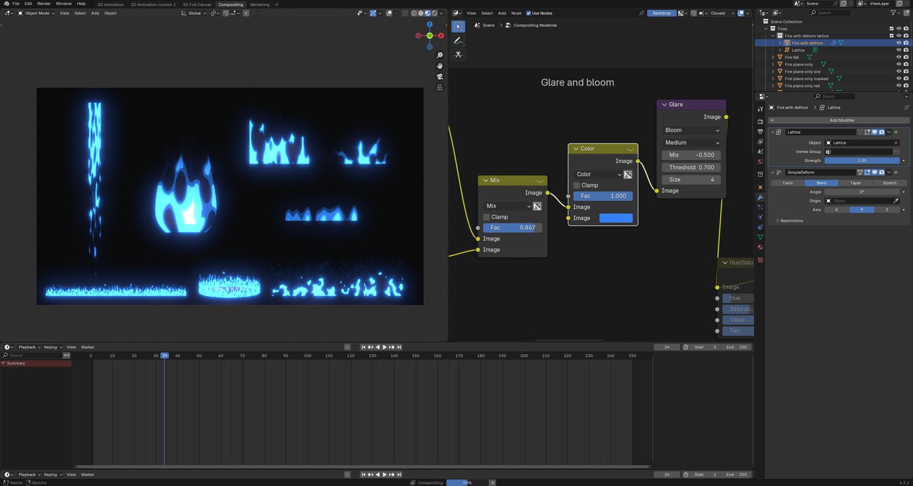Select the Annotate tool in node editor
Image resolution: width=913 pixels, height=486 pixels.
tap(458, 41)
